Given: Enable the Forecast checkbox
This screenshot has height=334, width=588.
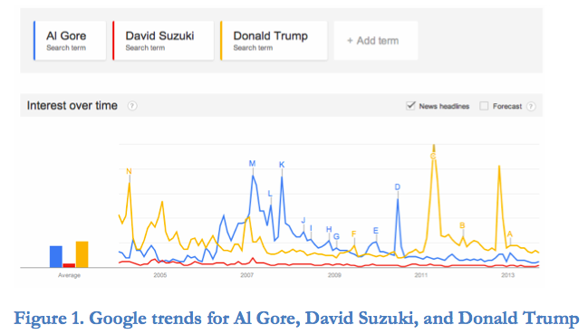Looking at the screenshot, I should [484, 106].
